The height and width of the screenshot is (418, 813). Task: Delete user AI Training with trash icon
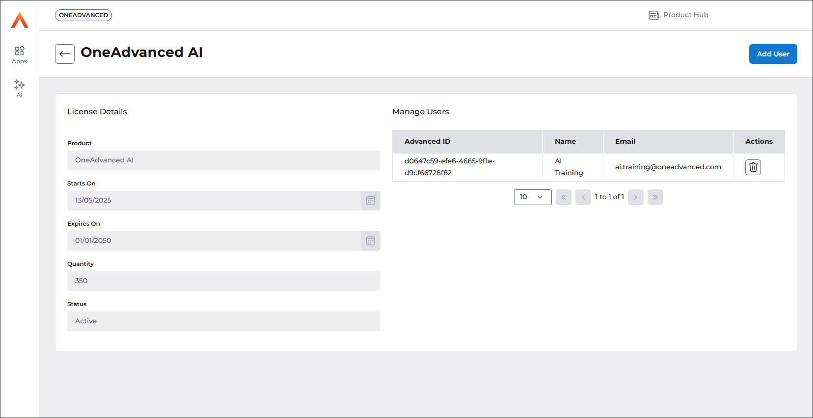[x=753, y=167]
